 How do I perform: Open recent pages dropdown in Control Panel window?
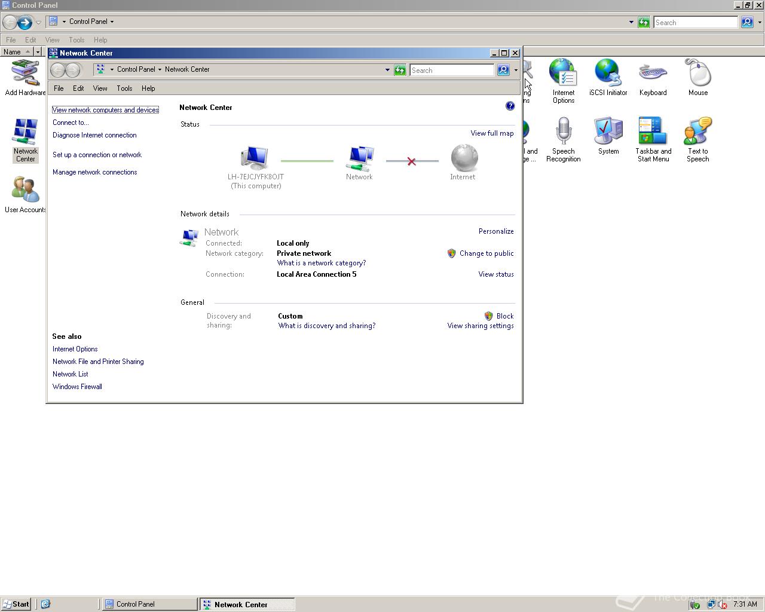(38, 23)
